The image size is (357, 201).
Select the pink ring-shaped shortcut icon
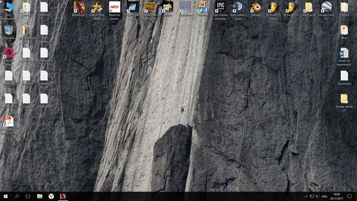point(9,53)
